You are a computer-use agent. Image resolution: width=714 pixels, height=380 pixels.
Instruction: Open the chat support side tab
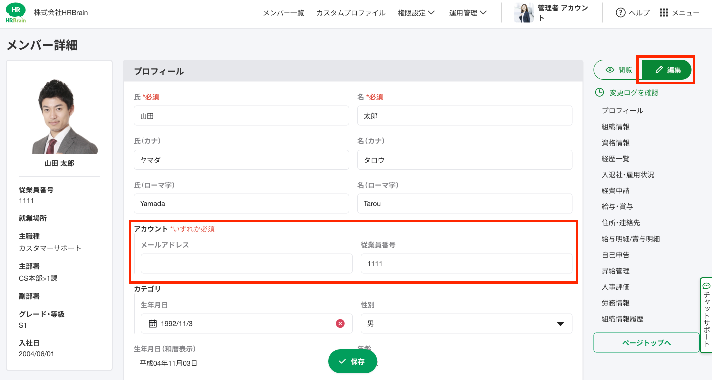(706, 315)
